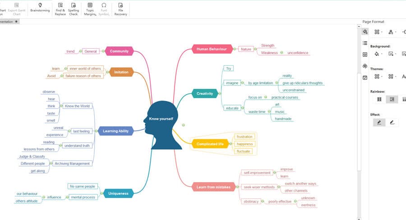Select the Learning Ability topic

[116, 131]
